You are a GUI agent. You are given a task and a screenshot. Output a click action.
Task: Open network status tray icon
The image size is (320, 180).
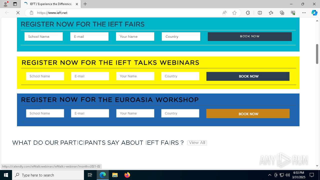(281, 175)
